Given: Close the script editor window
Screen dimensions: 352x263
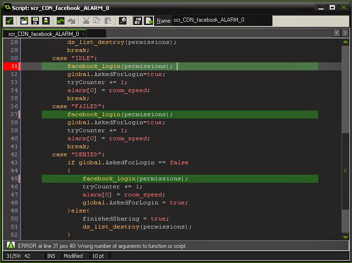Looking at the screenshot, I should pos(343,8).
